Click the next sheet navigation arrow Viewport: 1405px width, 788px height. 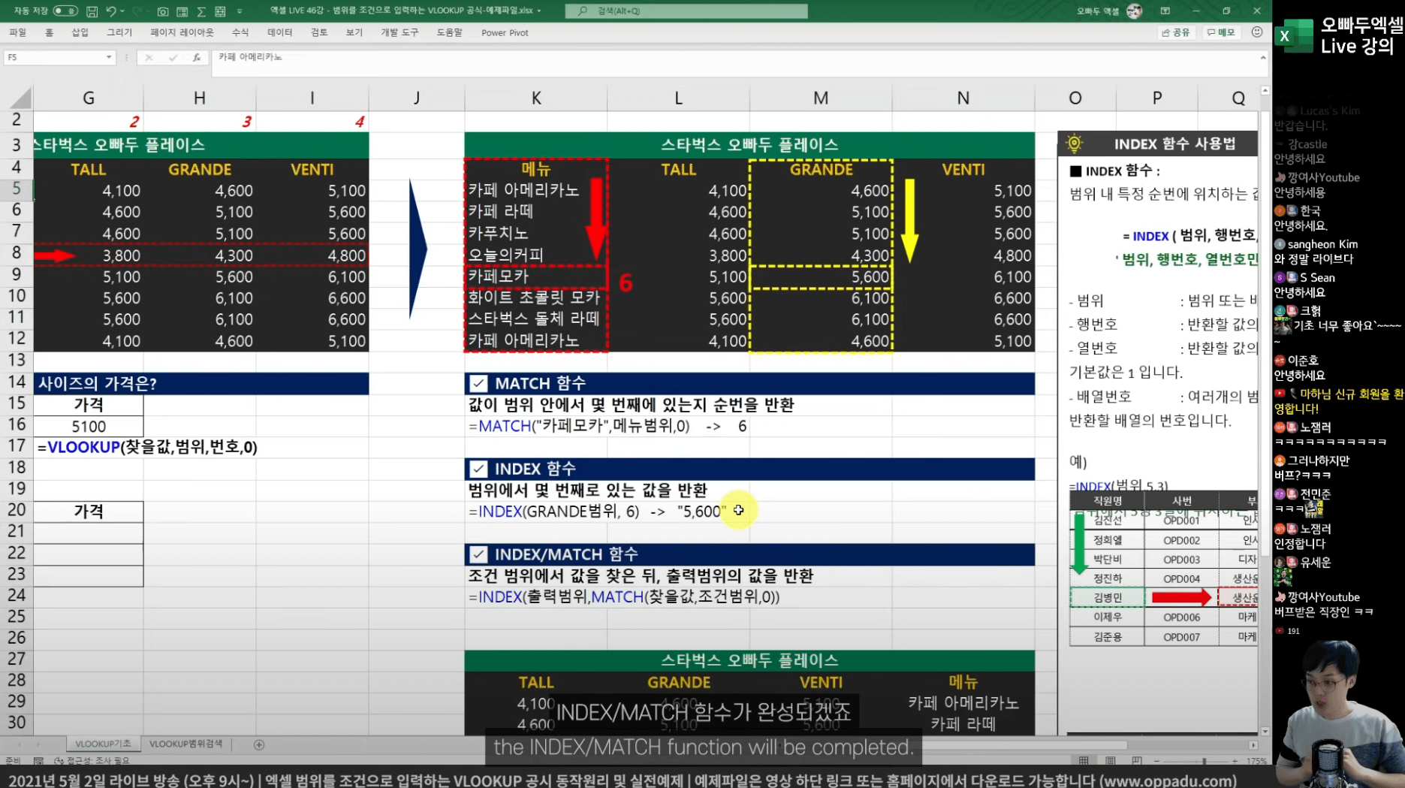pos(38,744)
